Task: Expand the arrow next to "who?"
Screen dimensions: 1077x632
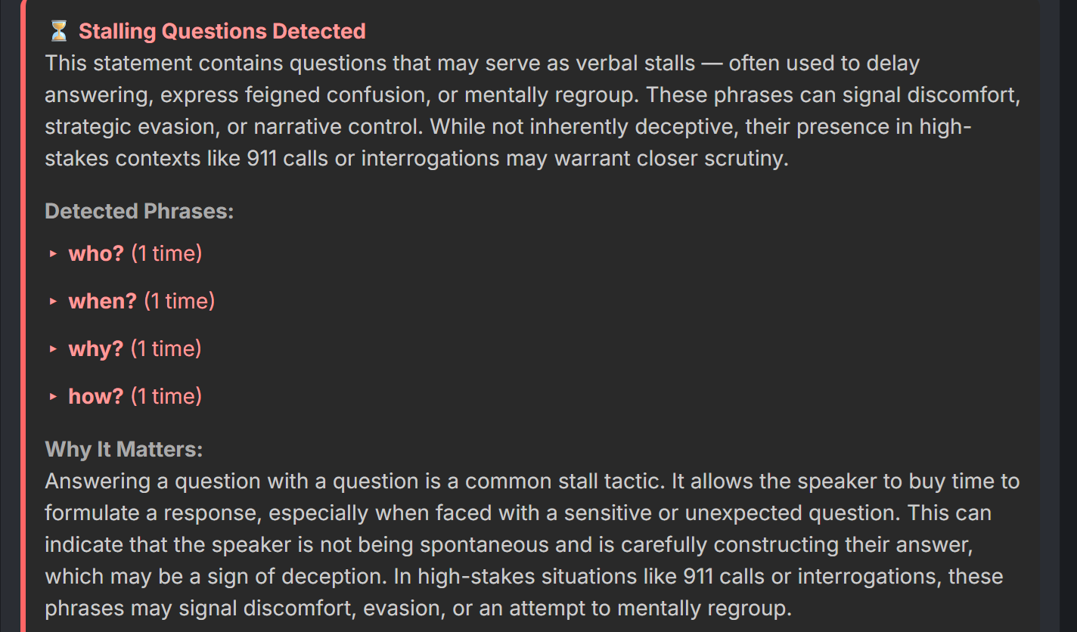Action: [x=53, y=254]
